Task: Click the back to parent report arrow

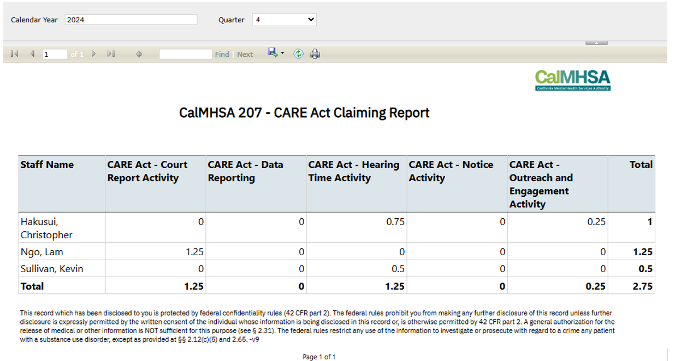Action: pyautogui.click(x=139, y=54)
